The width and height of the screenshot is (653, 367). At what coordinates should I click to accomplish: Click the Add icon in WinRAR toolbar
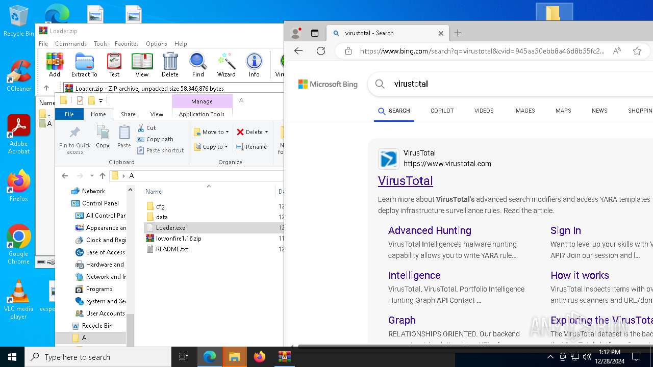click(x=55, y=65)
